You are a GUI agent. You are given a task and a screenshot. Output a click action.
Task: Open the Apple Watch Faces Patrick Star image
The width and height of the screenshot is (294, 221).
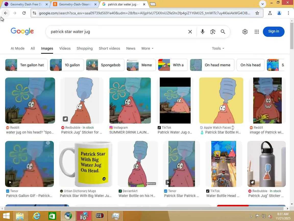[221, 100]
